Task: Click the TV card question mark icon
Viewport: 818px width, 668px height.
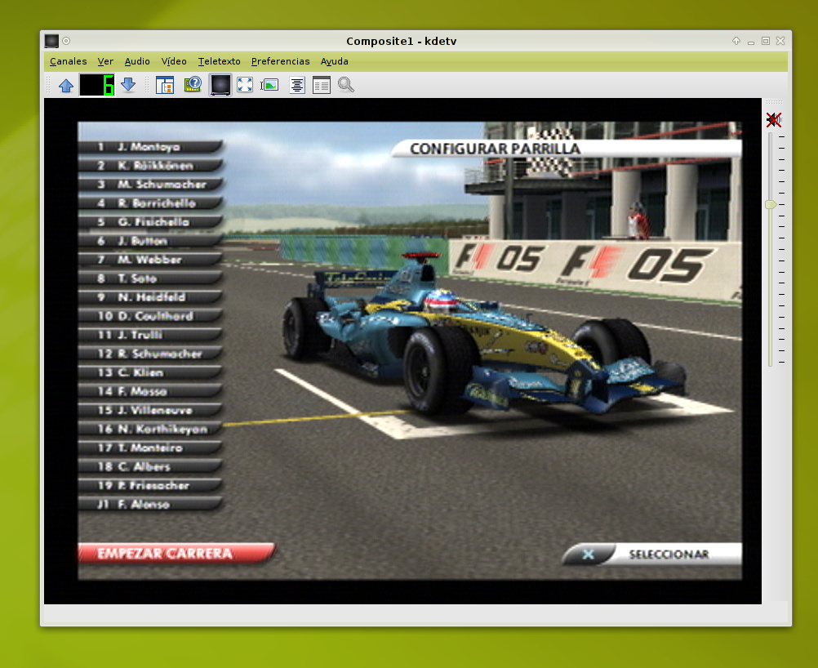Action: [x=193, y=85]
